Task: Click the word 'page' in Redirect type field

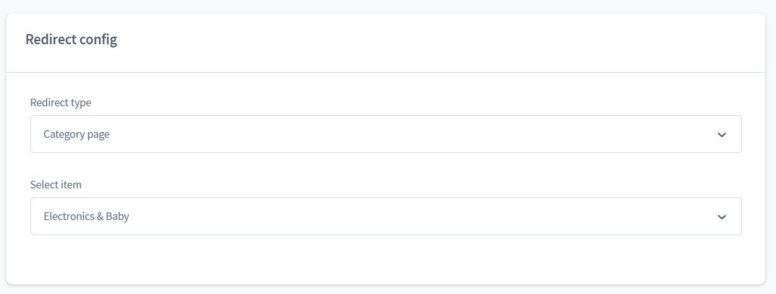Action: 99,135
